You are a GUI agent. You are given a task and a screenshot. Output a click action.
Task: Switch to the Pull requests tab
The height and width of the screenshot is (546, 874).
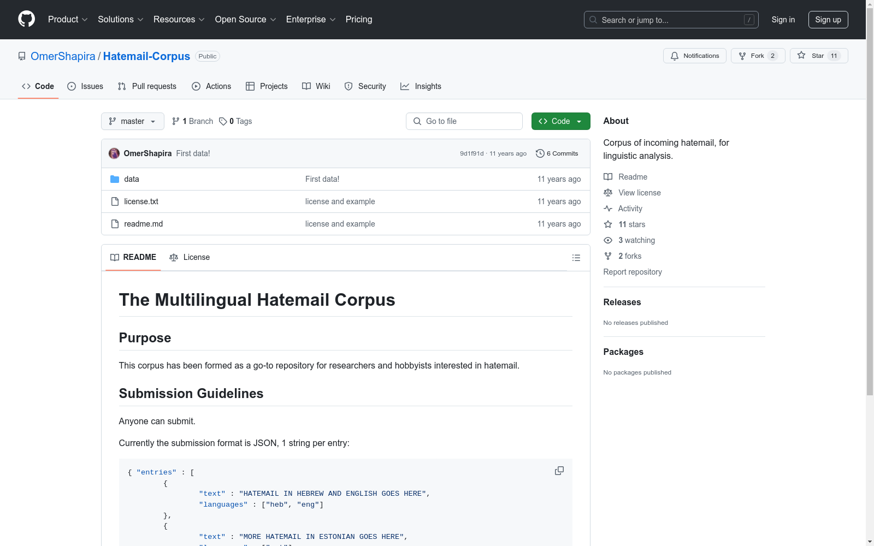tap(147, 86)
